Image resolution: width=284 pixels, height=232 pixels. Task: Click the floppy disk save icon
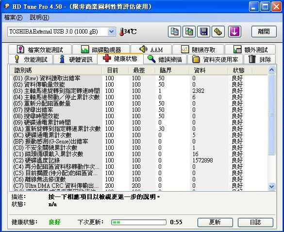click(x=203, y=32)
